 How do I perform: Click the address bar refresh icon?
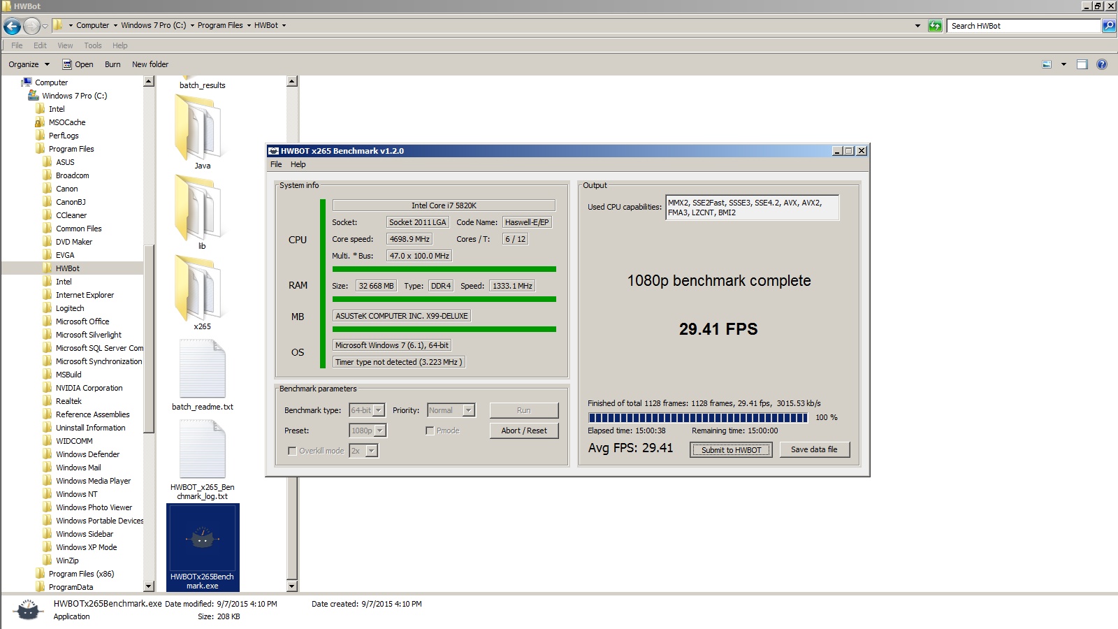(935, 26)
